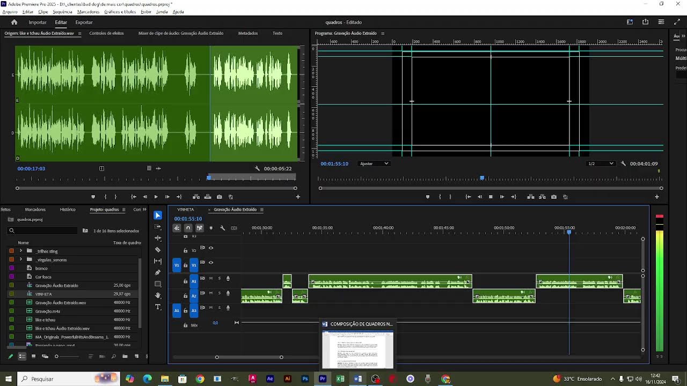Open playback resolution dropdown 1/2
Image resolution: width=687 pixels, height=386 pixels.
(x=601, y=164)
